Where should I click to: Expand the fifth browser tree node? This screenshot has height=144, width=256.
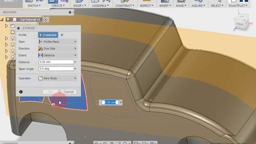coord(6,57)
